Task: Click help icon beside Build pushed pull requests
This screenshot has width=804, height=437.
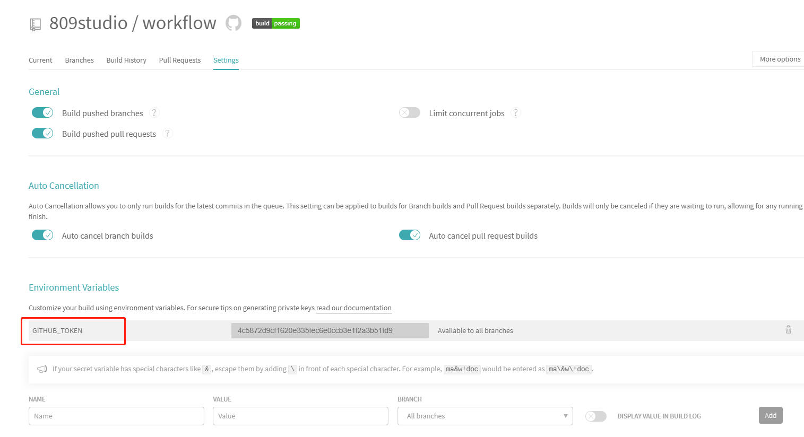Action: coord(167,134)
